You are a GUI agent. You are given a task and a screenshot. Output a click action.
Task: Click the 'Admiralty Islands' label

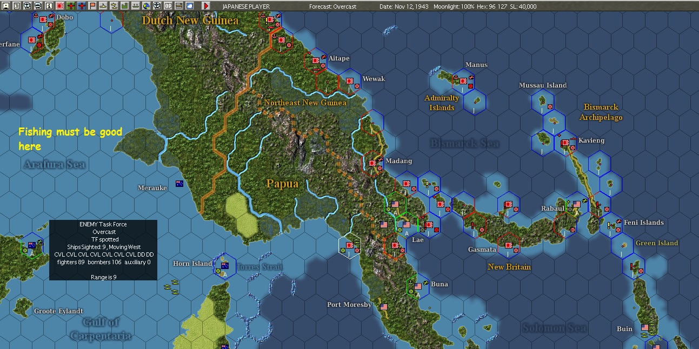(x=442, y=103)
